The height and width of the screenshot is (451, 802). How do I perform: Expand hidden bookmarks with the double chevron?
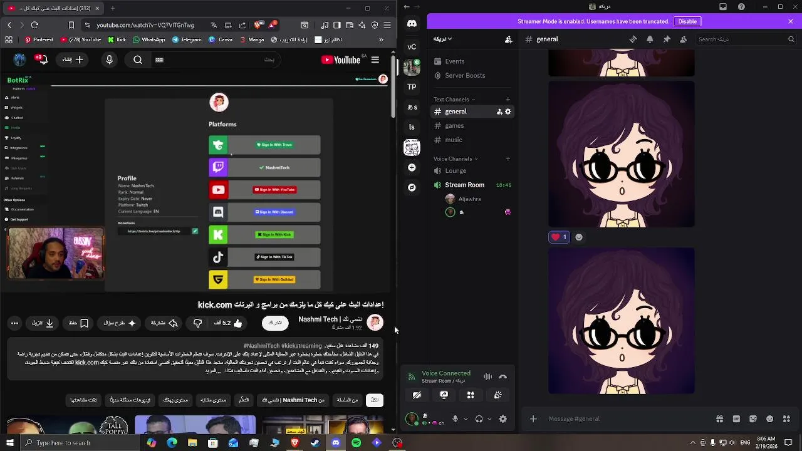click(x=381, y=39)
